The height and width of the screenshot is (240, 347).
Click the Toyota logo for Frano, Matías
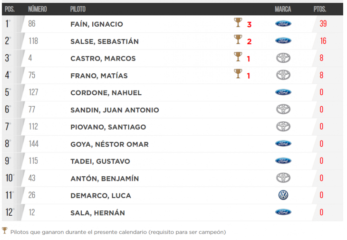pyautogui.click(x=283, y=75)
